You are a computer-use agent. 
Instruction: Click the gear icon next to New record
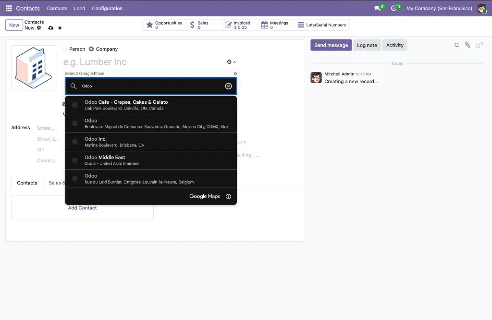click(39, 28)
